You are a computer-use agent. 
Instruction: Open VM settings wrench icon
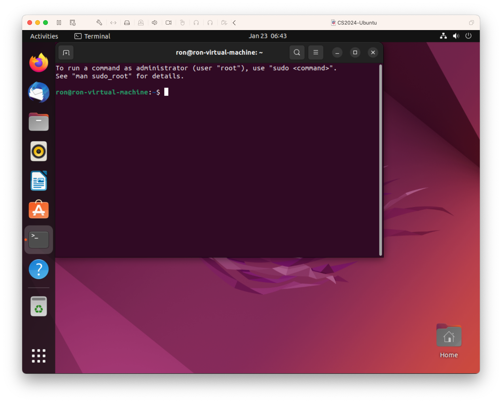(99, 23)
